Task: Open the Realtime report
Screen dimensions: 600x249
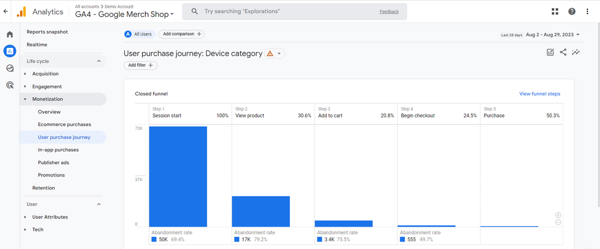Action: (x=37, y=45)
